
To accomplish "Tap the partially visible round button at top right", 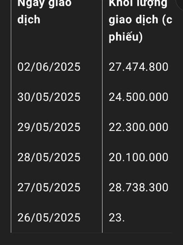I will pyautogui.click(x=180, y=4).
